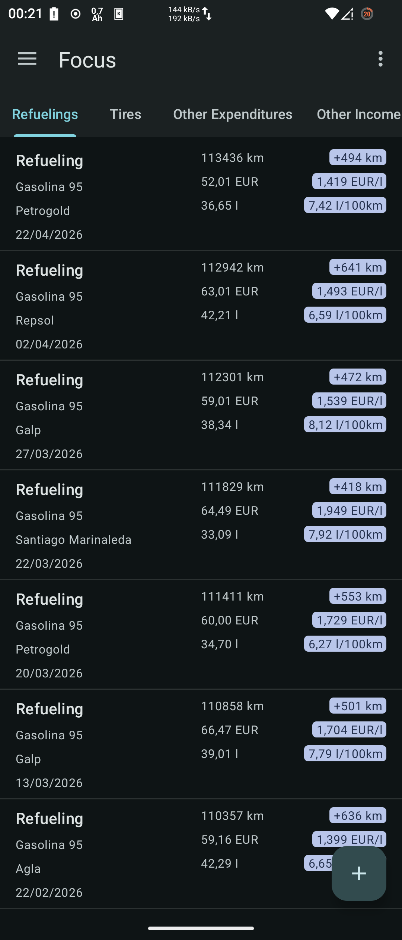This screenshot has width=402, height=940.
Task: Open the Santiago Marinaleda refueling entry
Action: (x=201, y=524)
